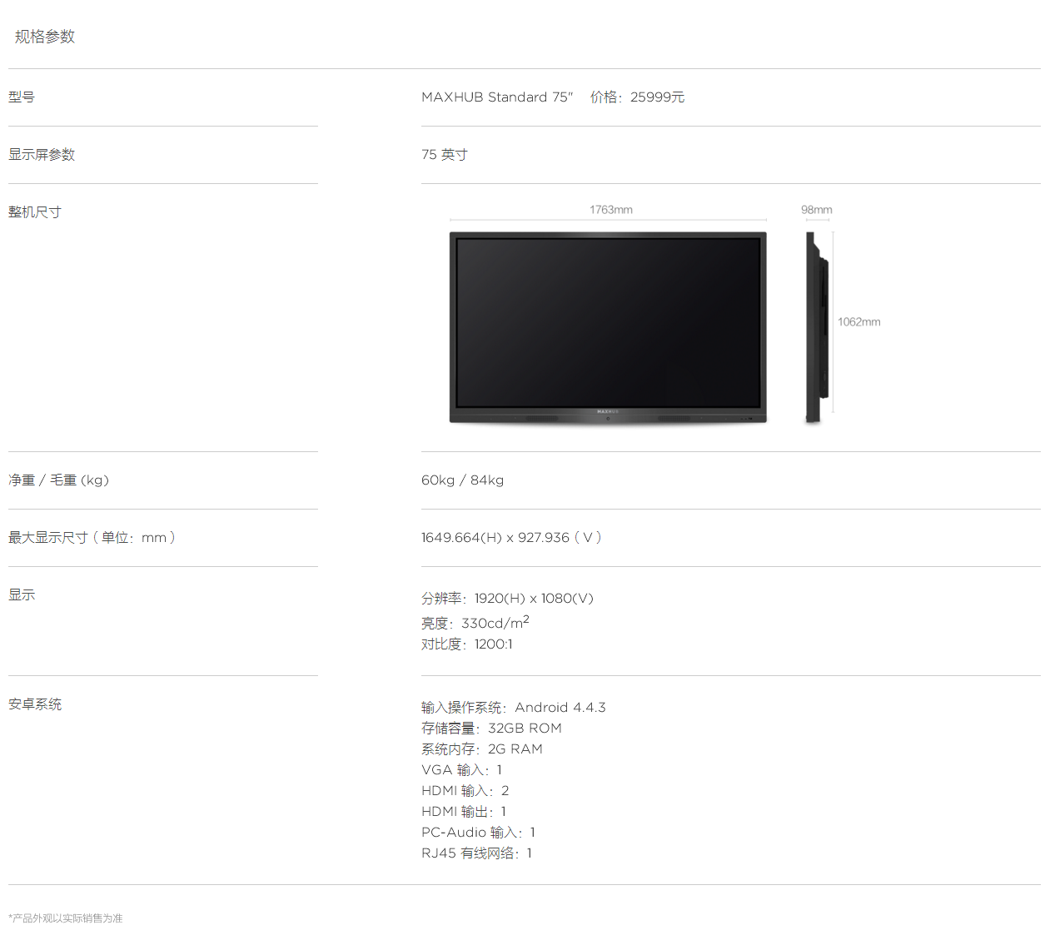This screenshot has height=950, width=1045.
Task: Click the HDMI 输出：1 line
Action: point(464,812)
